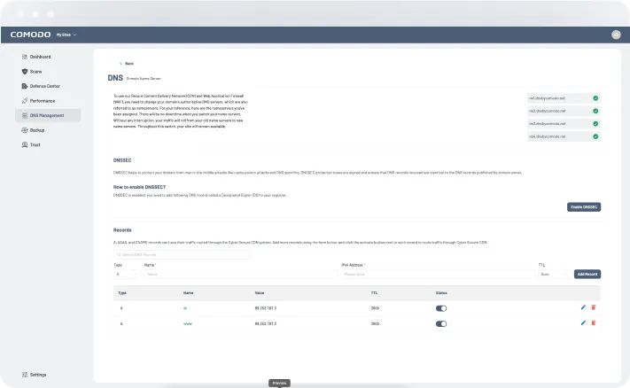Click the Performance rocket icon

pyautogui.click(x=24, y=101)
